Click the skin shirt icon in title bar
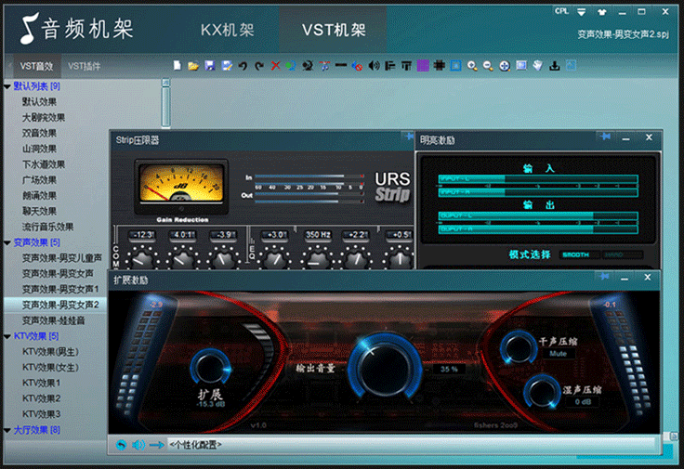Viewport: 684px width, 469px height. click(602, 12)
